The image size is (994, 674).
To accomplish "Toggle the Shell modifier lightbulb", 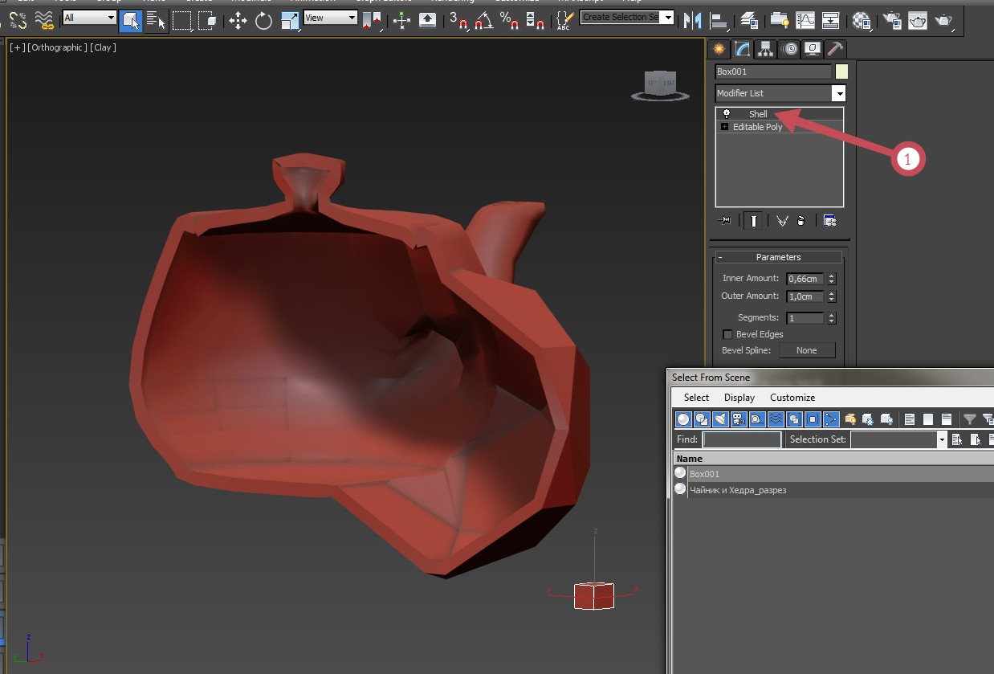I will pos(727,114).
